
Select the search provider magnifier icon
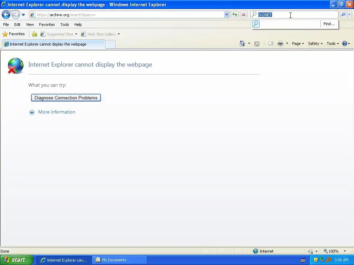coord(256,24)
